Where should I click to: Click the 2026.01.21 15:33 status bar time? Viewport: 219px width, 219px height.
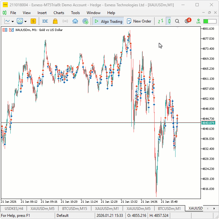pyautogui.click(x=110, y=215)
